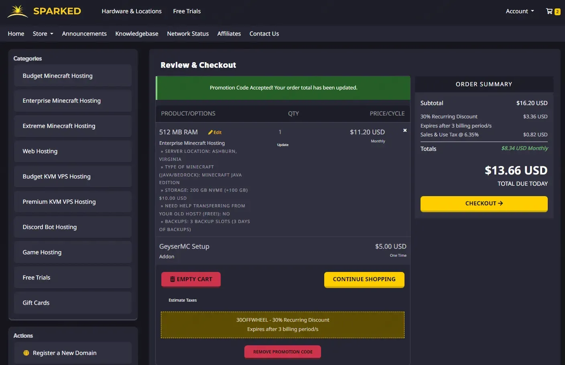Click the arrow on the Checkout button
Image resolution: width=565 pixels, height=365 pixels.
pos(500,203)
